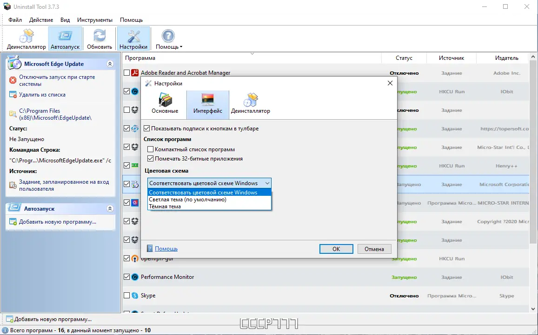Toggle checkbox of the openvpn-gui row
Screen dimensions: 538x335
click(126, 258)
